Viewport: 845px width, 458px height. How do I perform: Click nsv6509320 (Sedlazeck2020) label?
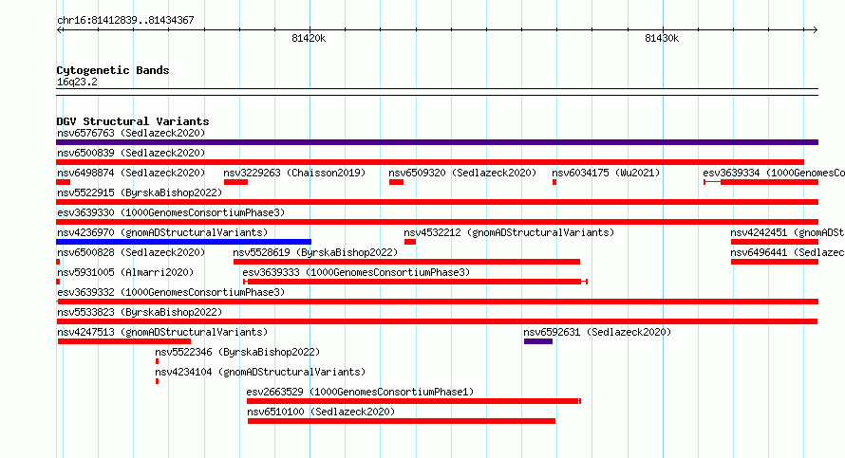tap(462, 173)
